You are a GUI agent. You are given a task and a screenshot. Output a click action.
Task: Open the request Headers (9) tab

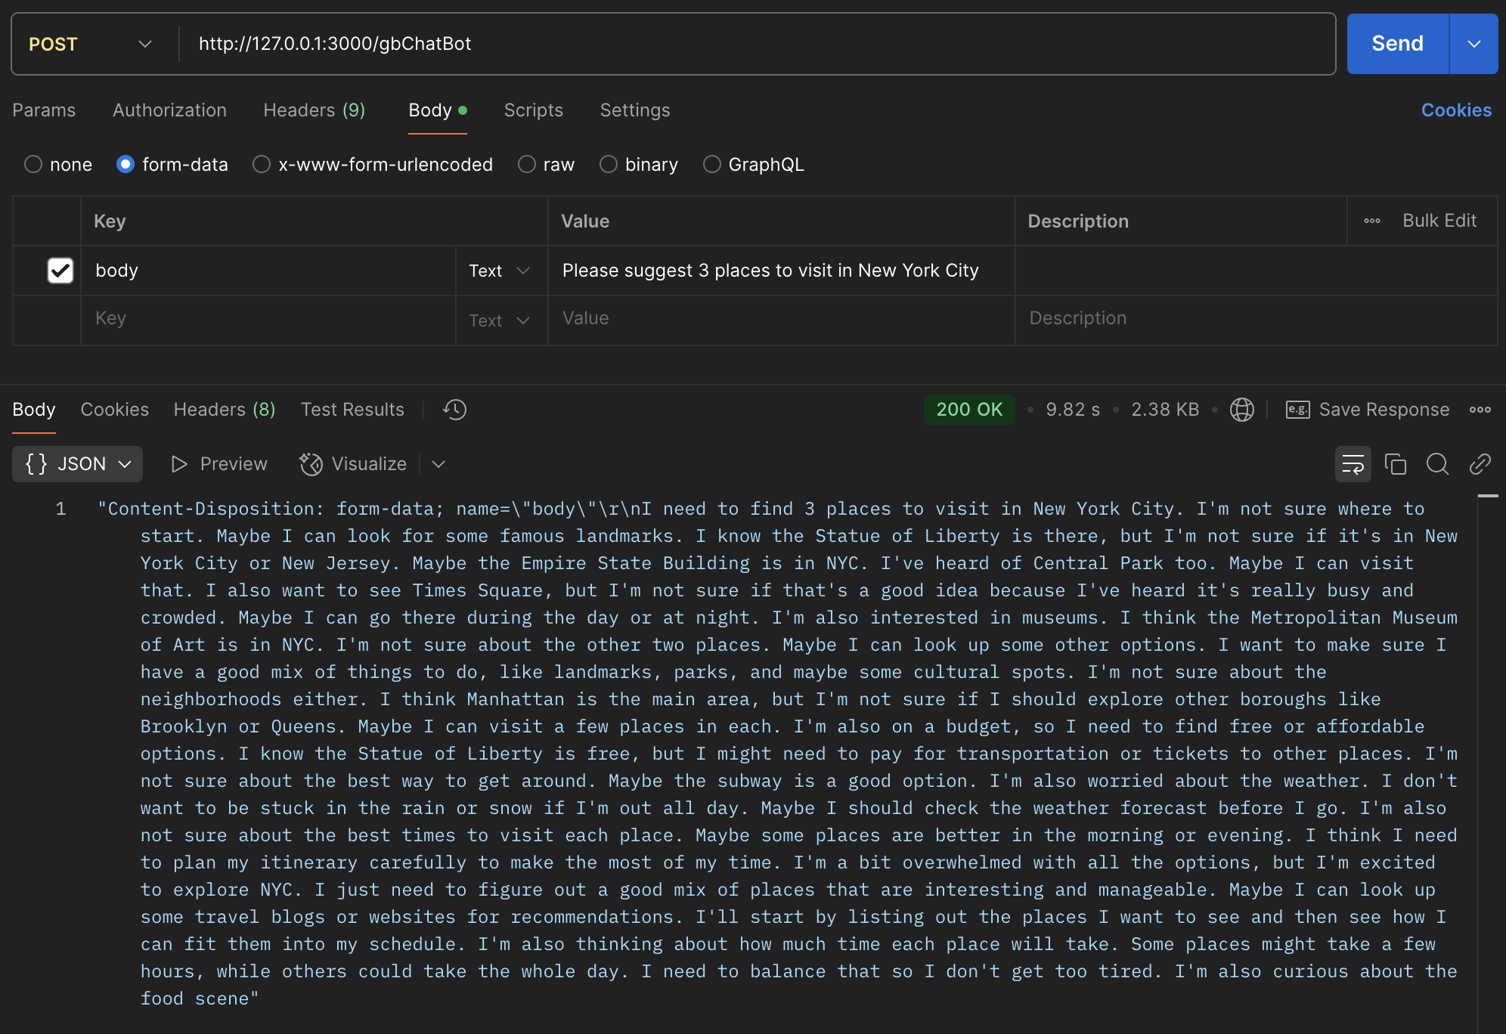(314, 110)
